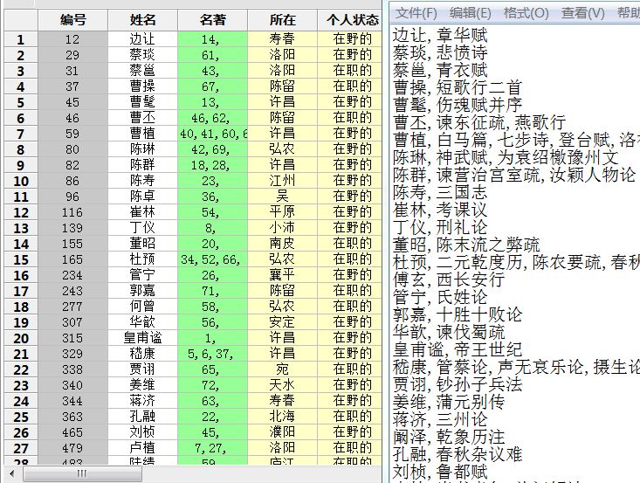Select the name cell 姜维
The height and width of the screenshot is (483, 640).
143,385
